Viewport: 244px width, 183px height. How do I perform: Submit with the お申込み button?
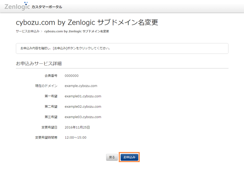[x=129, y=157]
